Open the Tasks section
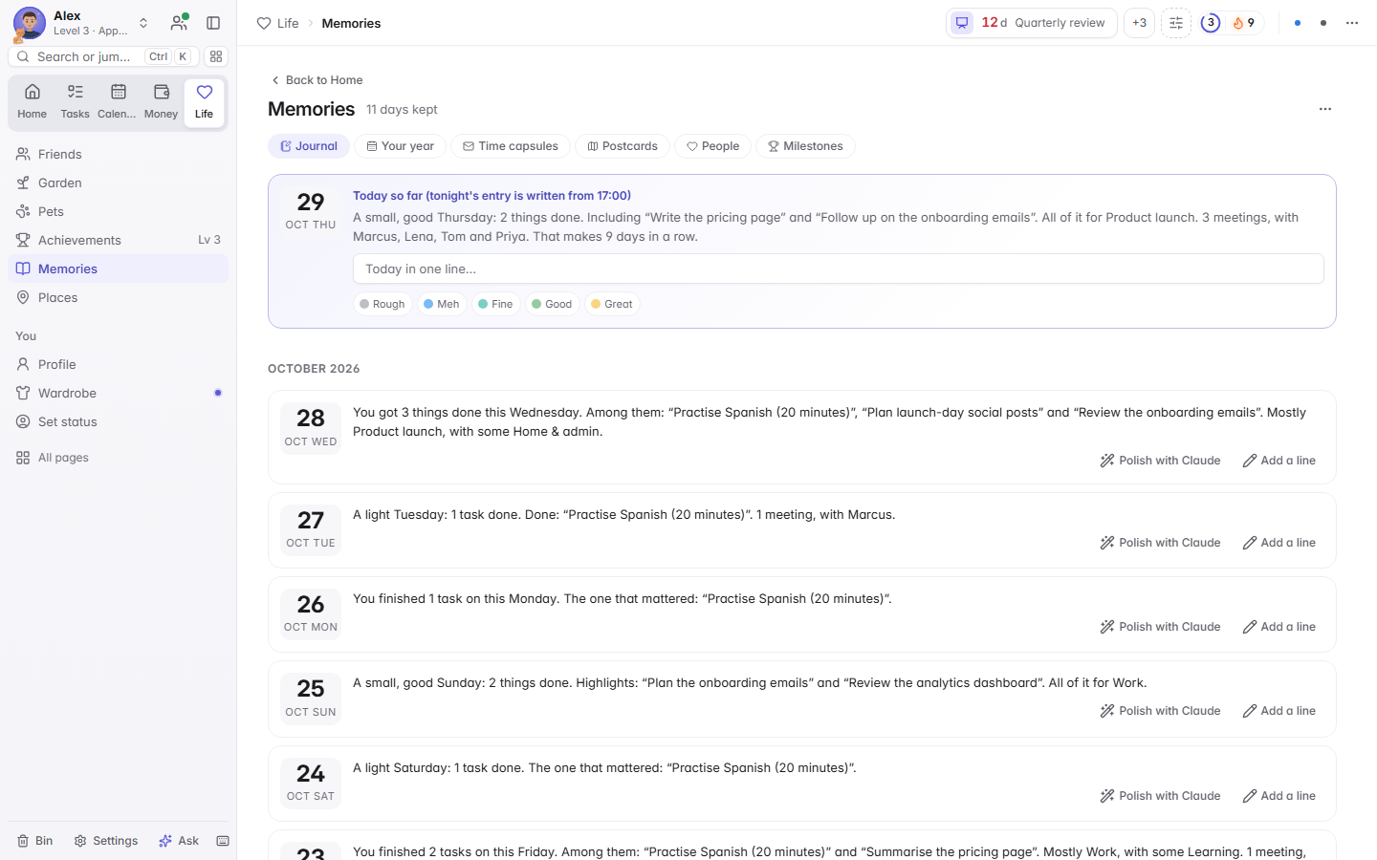This screenshot has height=860, width=1377. 75,102
